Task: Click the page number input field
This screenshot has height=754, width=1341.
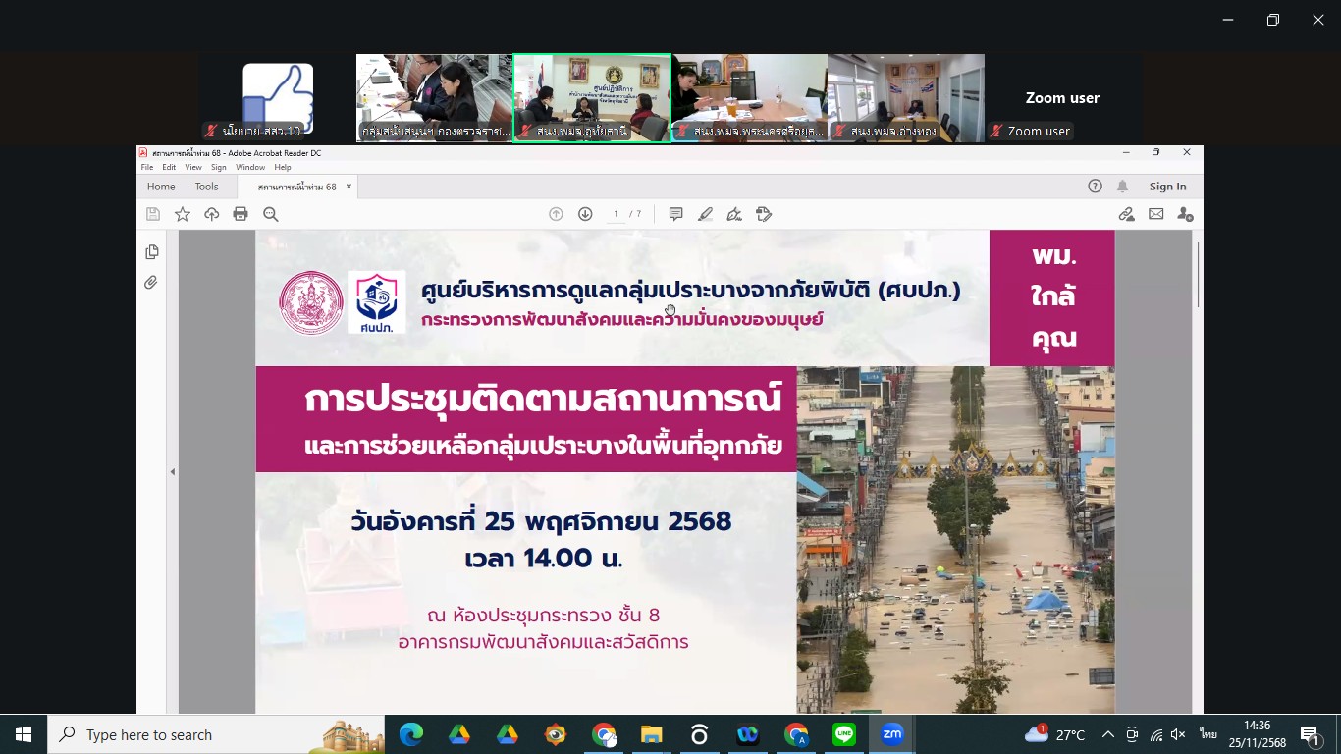Action: click(x=617, y=214)
